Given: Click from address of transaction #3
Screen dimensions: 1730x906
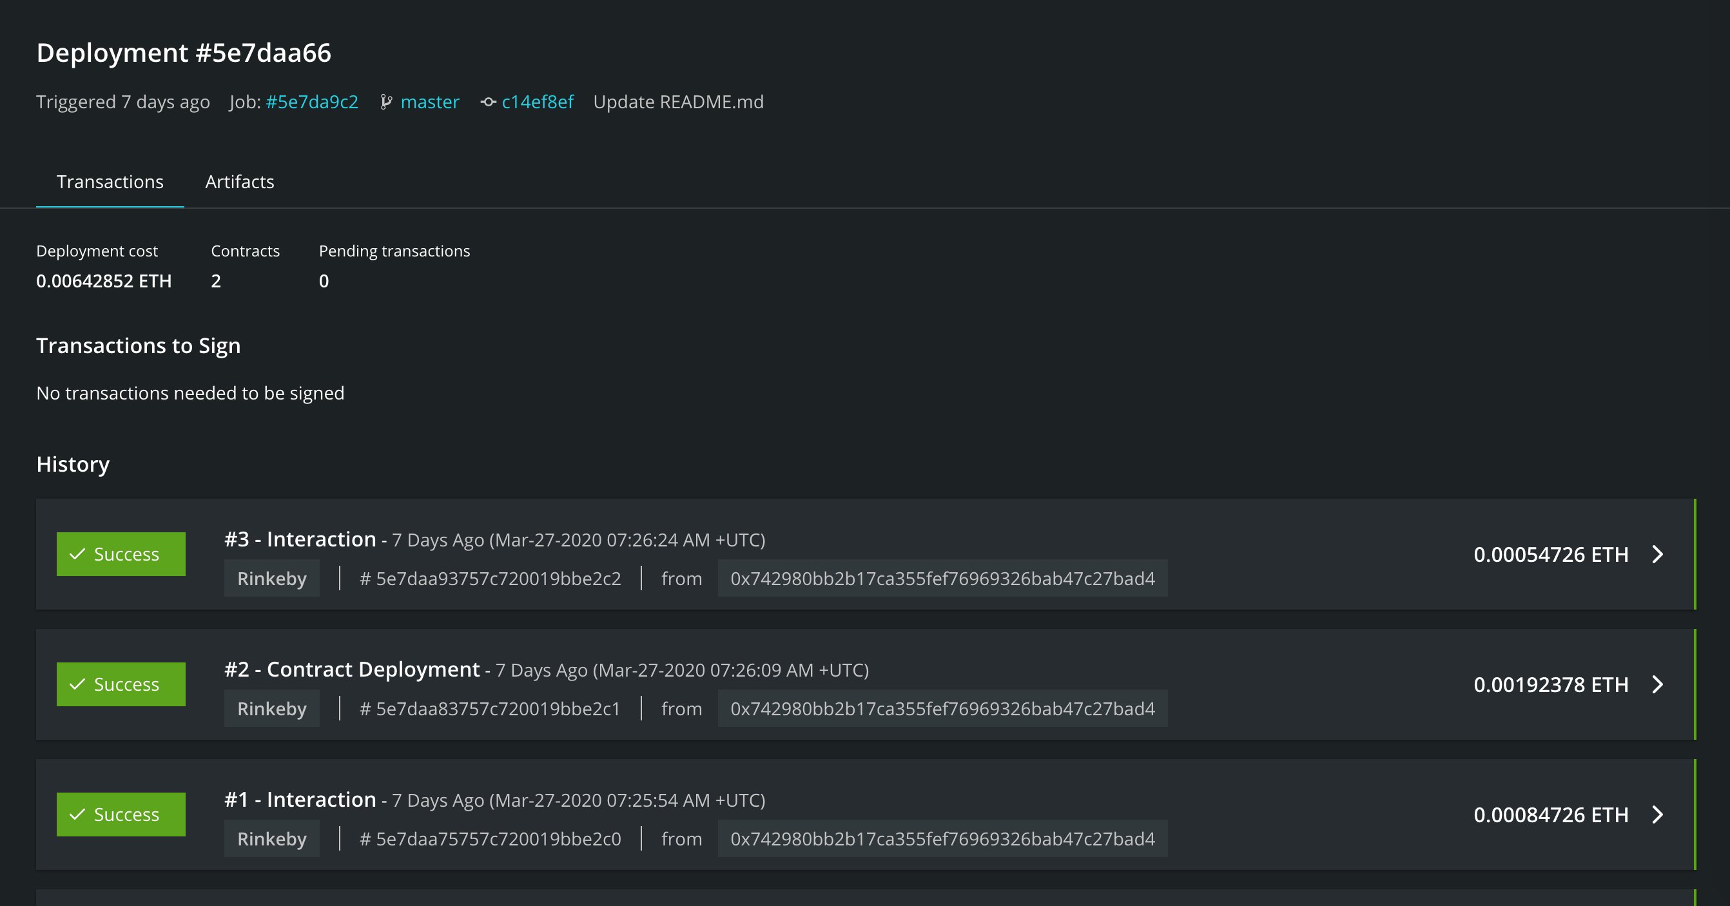Looking at the screenshot, I should (x=943, y=578).
